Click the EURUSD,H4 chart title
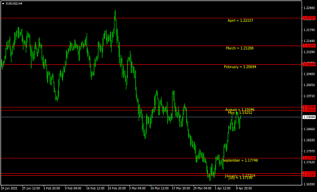 coord(14,4)
